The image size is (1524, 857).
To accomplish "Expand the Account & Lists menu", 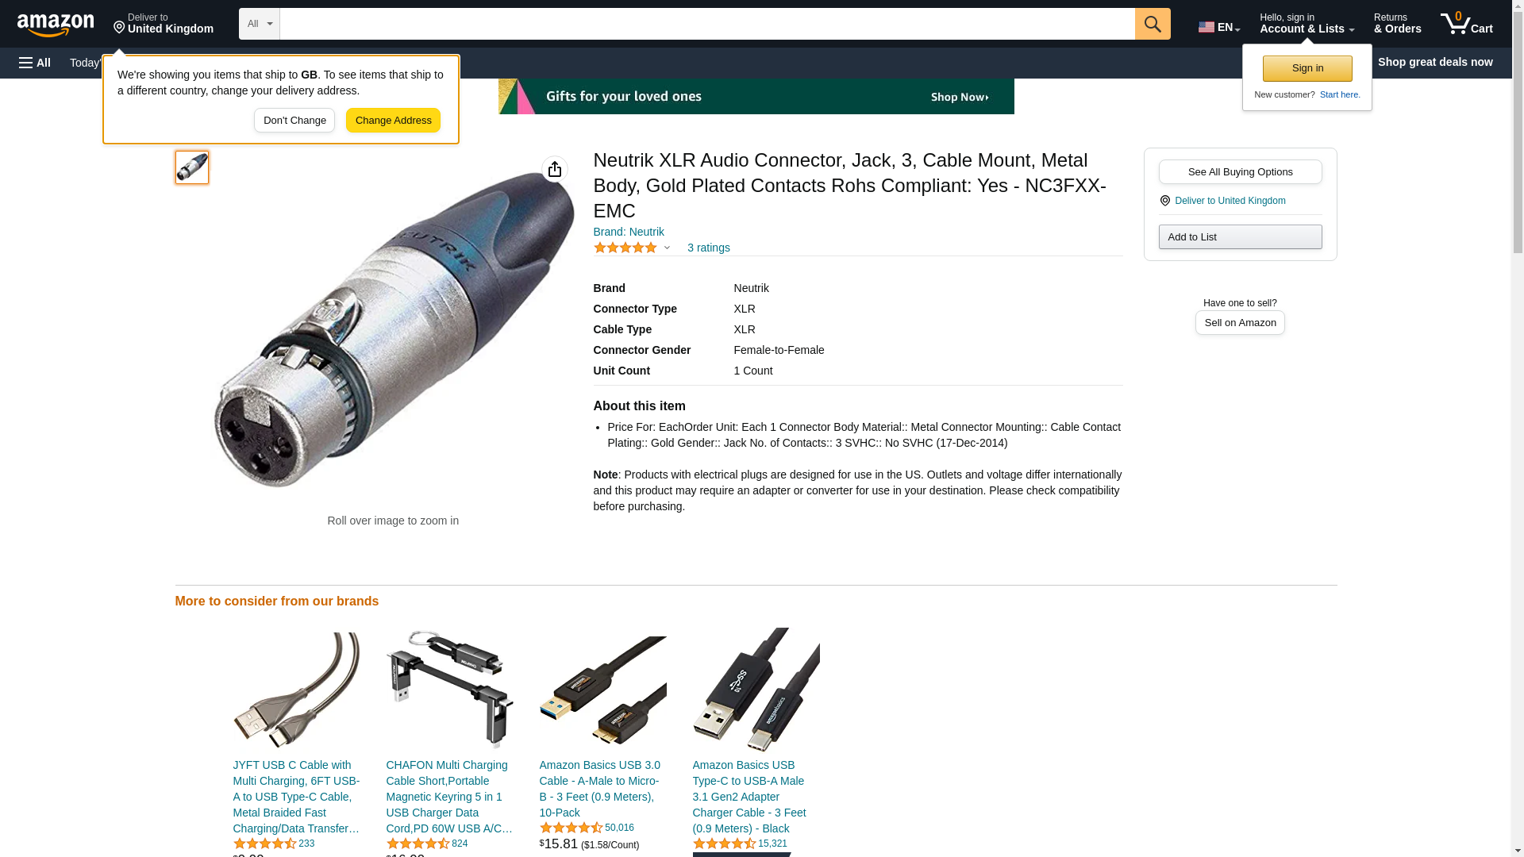I will coord(1307,24).
